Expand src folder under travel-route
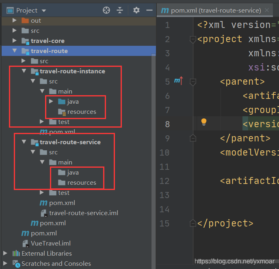Screen dimensions: 279x269 (23, 61)
